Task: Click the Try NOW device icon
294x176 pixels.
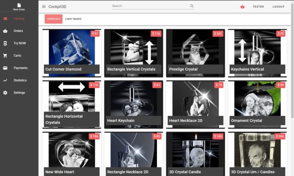Action: coord(5,43)
